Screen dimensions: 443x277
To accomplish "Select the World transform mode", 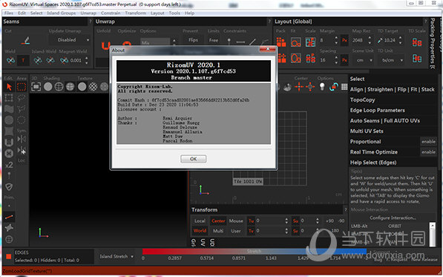I will coord(200,231).
